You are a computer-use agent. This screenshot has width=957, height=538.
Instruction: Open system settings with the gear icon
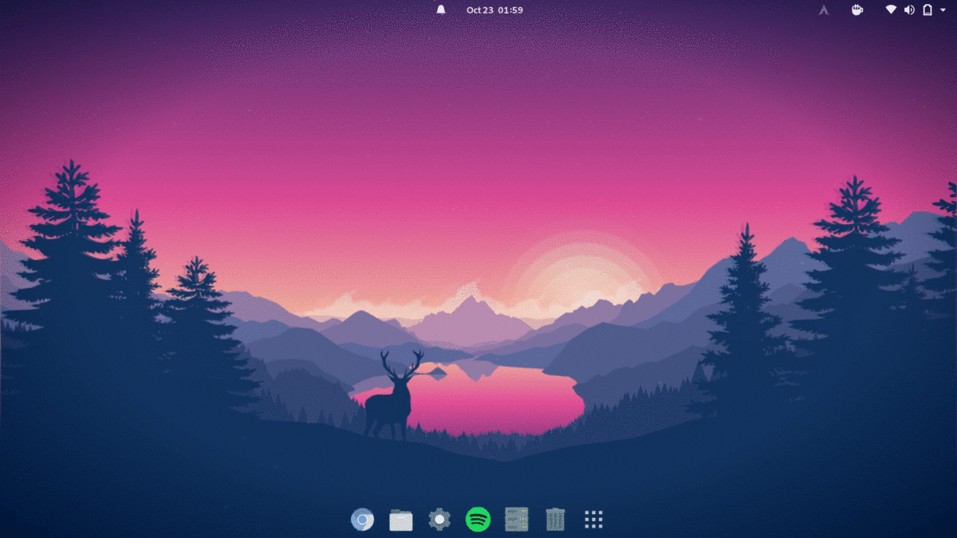[x=439, y=518]
